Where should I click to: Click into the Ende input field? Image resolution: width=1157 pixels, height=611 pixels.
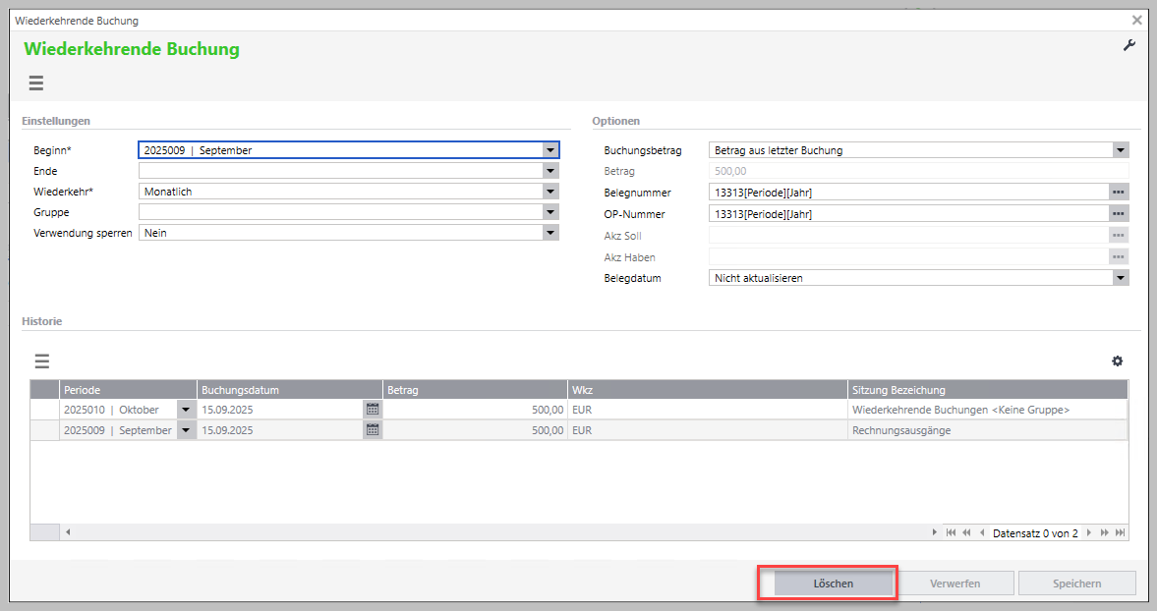point(339,171)
